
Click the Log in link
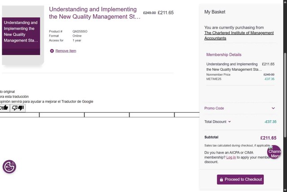231,157
